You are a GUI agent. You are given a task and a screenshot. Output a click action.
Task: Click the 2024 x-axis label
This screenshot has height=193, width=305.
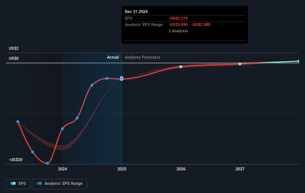coord(62,169)
